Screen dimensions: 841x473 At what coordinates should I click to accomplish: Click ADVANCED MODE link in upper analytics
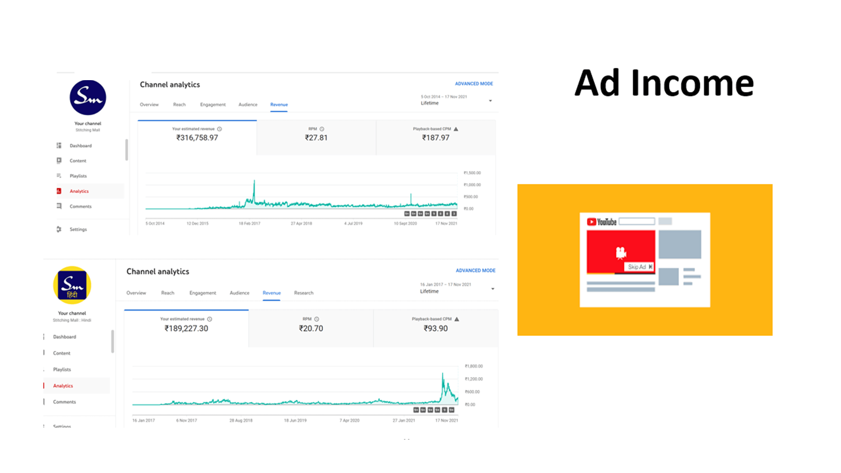point(474,84)
